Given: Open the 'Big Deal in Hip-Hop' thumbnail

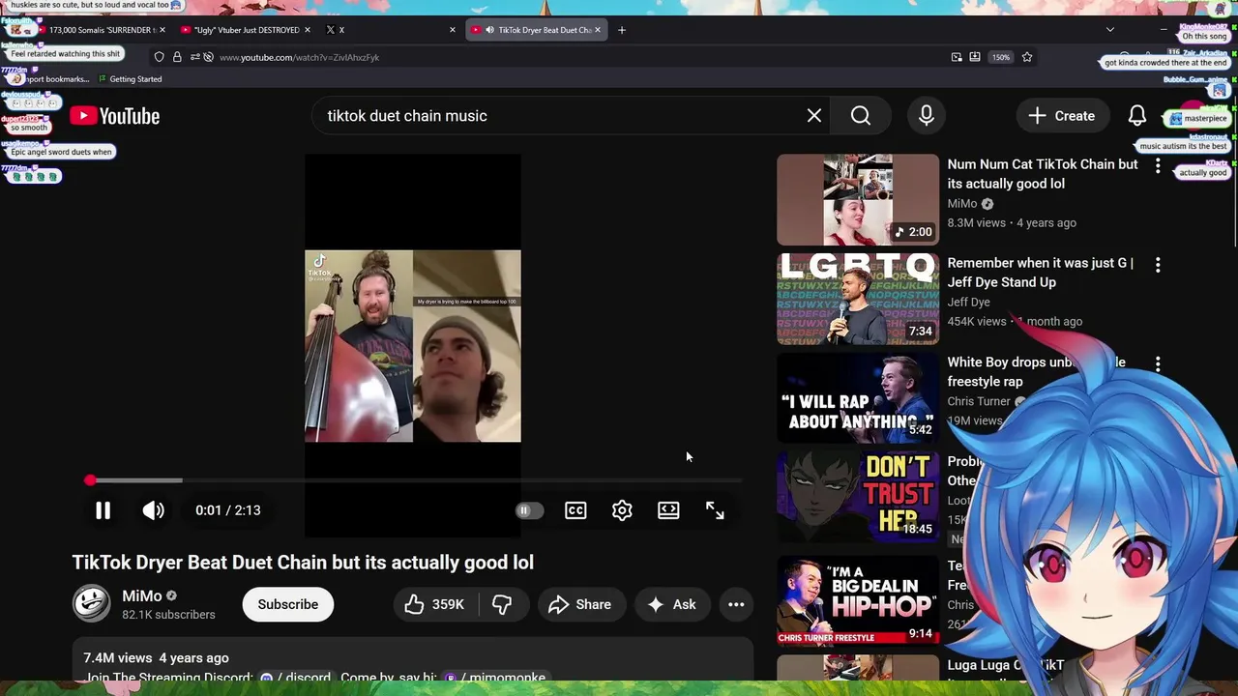Looking at the screenshot, I should (858, 599).
